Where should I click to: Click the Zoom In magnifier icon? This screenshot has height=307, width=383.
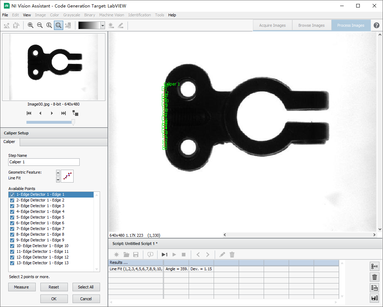[x=30, y=25]
